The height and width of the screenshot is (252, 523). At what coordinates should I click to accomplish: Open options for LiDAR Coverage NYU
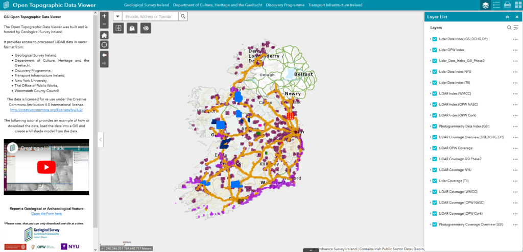coord(515,170)
